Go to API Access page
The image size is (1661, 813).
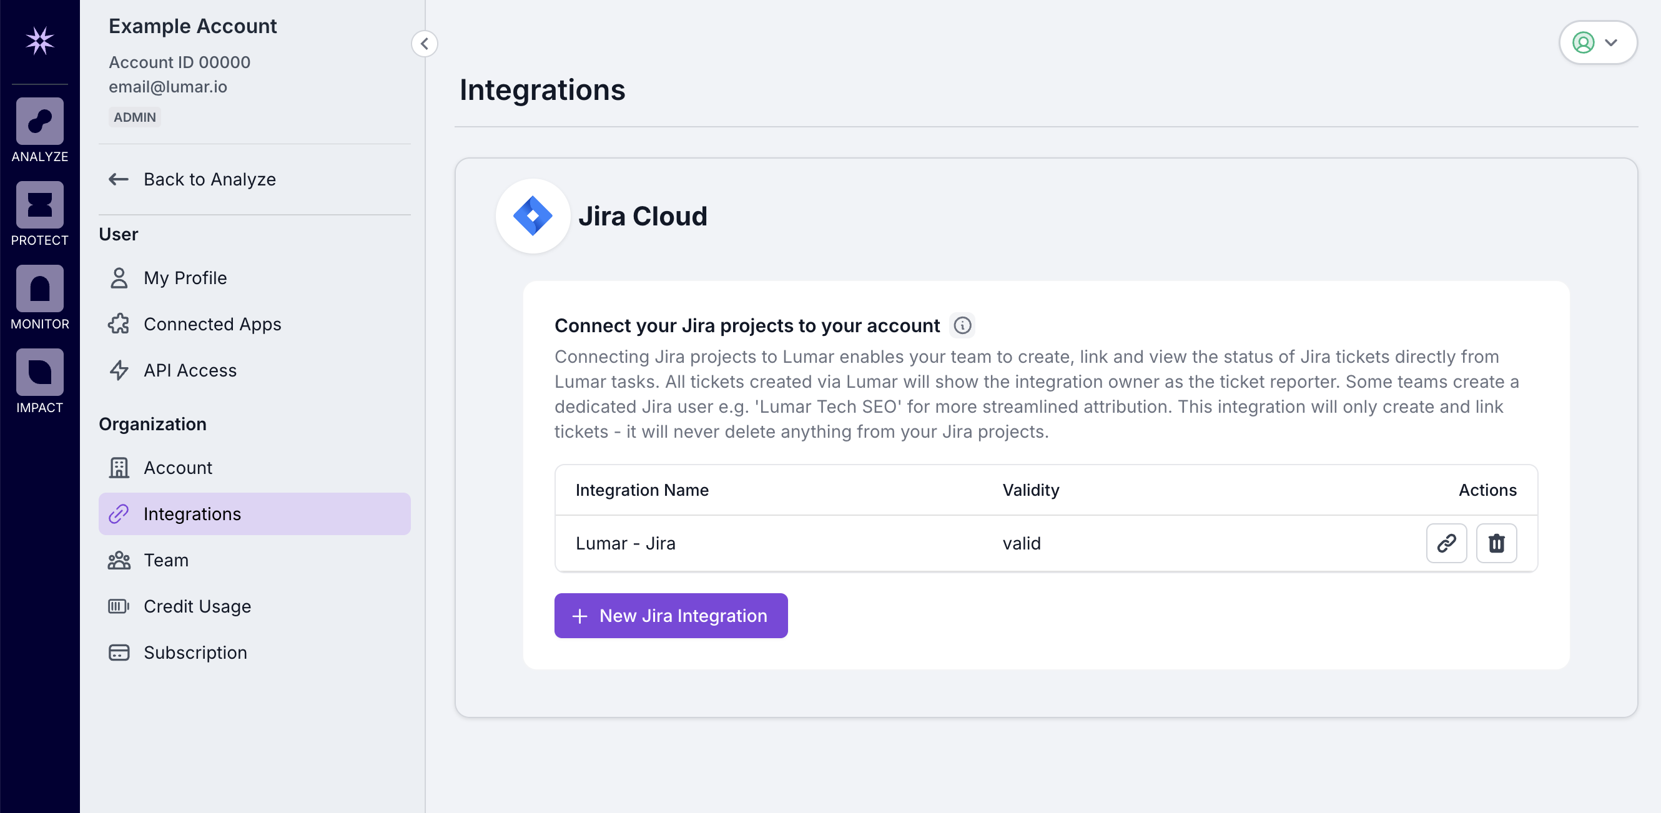pyautogui.click(x=190, y=371)
